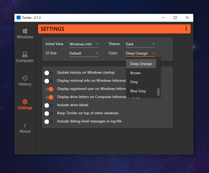Click the Settings sidebar label
Screen dimensions: 209x173
click(25, 108)
